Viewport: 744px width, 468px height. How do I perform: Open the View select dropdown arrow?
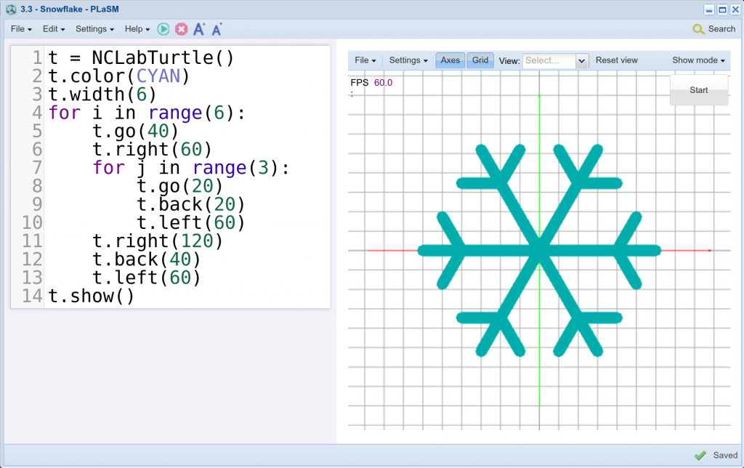point(581,61)
